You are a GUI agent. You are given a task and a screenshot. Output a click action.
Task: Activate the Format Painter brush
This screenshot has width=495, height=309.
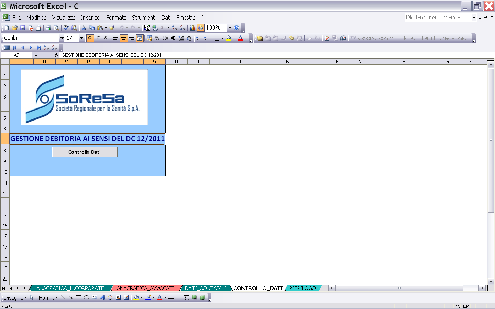(x=112, y=28)
